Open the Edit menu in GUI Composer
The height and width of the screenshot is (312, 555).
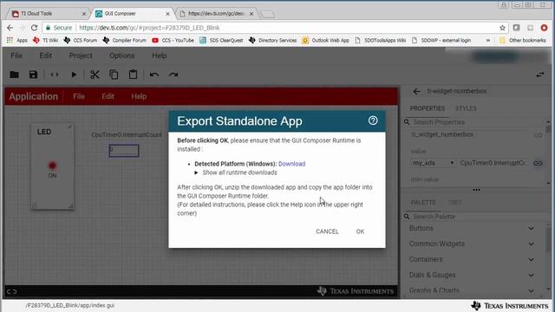pos(45,55)
